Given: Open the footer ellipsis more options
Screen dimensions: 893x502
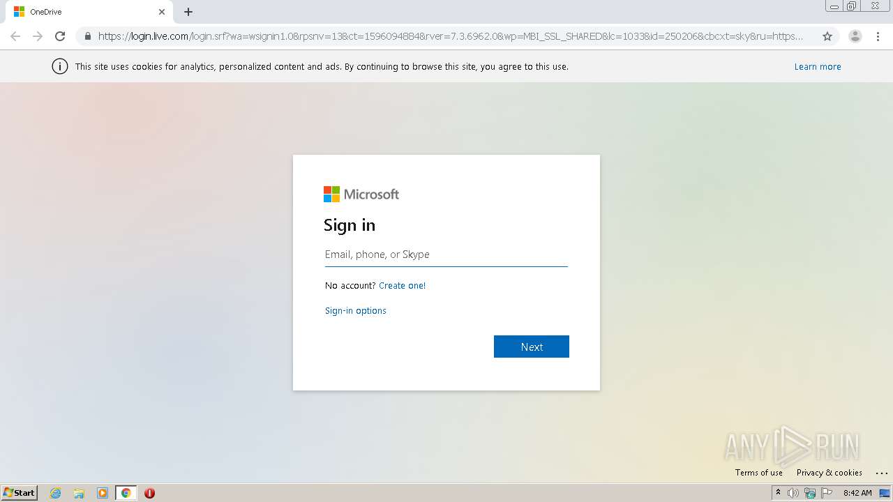Looking at the screenshot, I should [x=881, y=473].
